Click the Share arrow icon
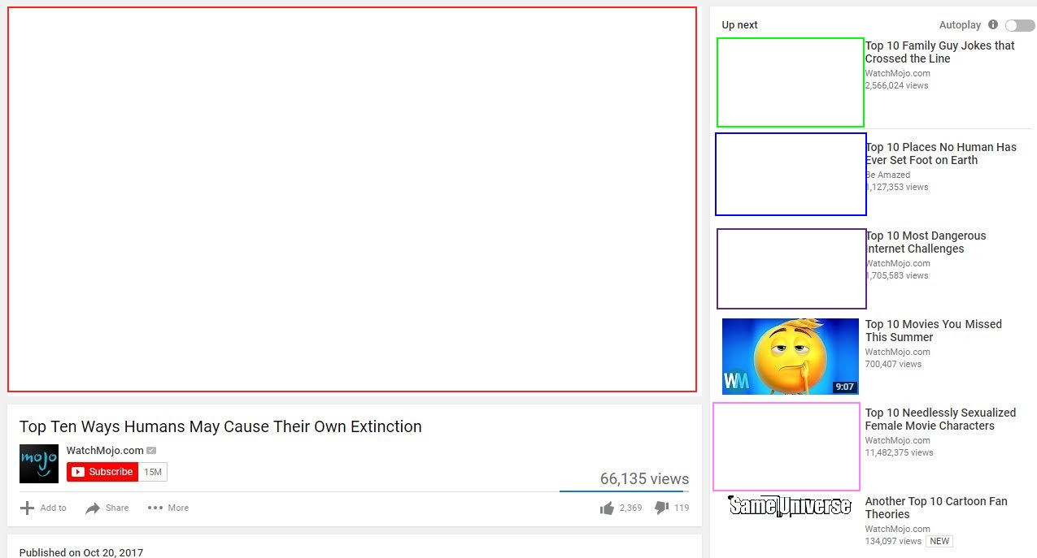The image size is (1037, 558). [x=93, y=508]
